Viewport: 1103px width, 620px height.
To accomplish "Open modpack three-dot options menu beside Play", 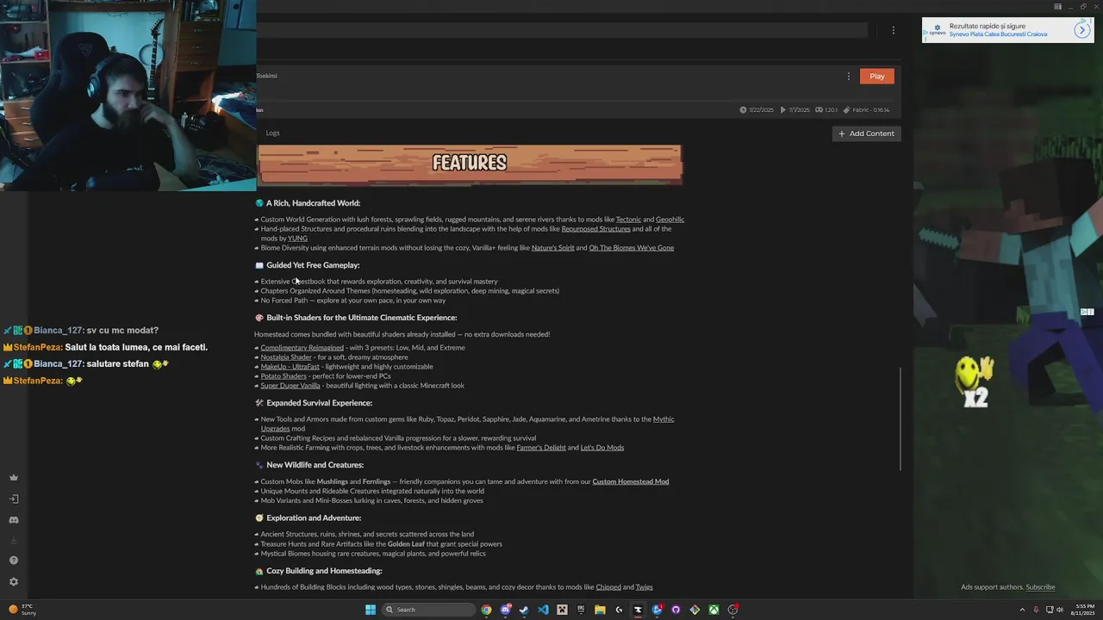I will tap(849, 76).
